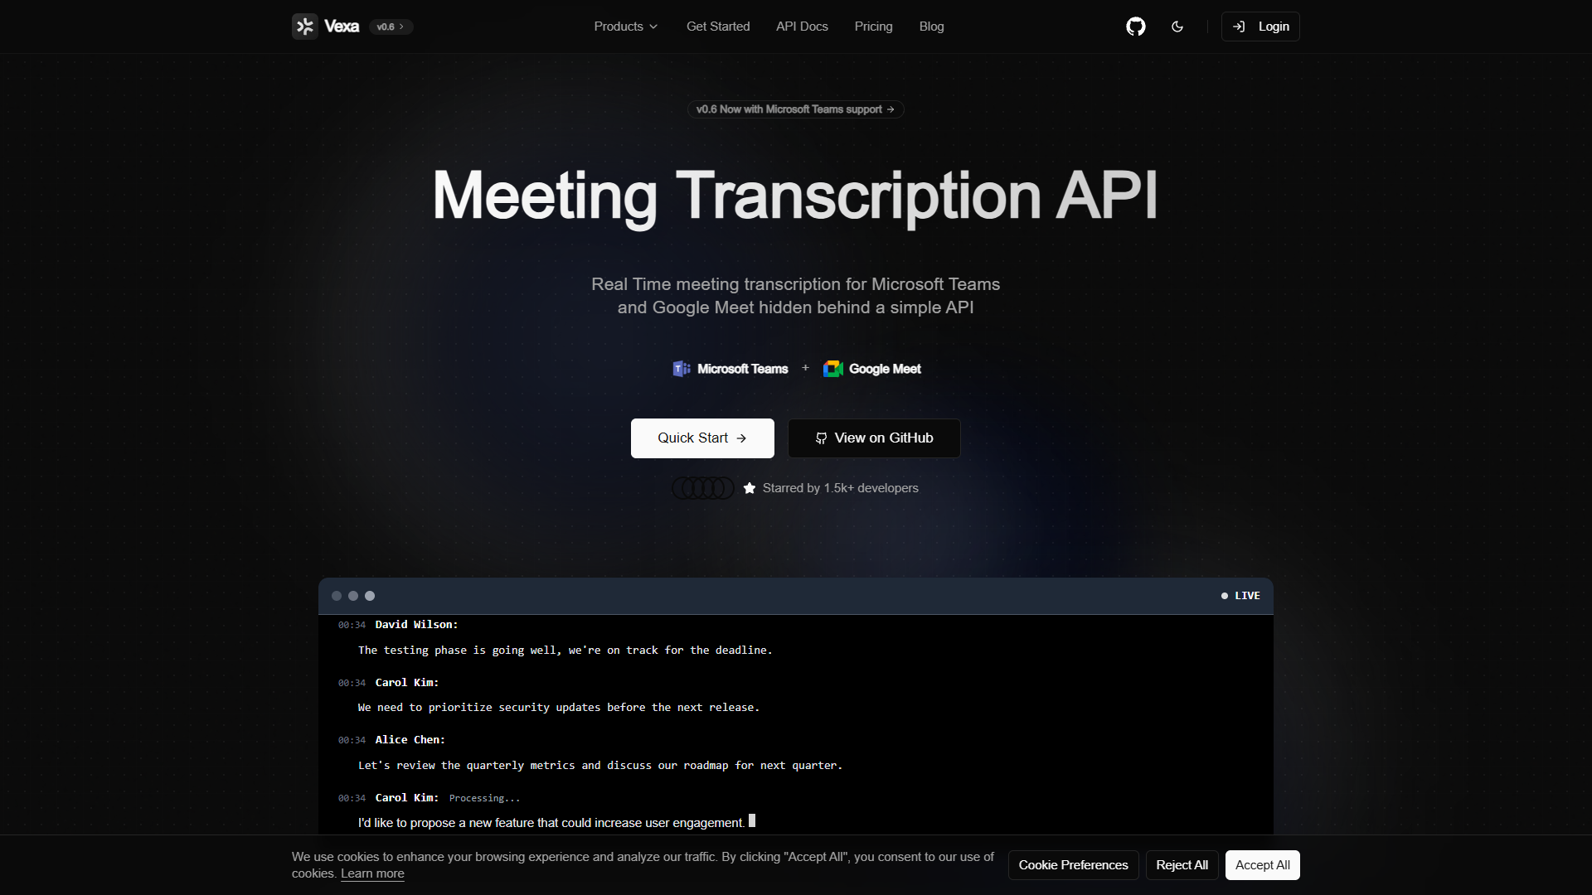Click the Processing... status text
The image size is (1592, 895).
(x=484, y=798)
